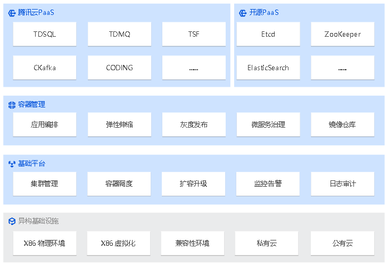Click the 基础平台 heading text

pyautogui.click(x=32, y=163)
